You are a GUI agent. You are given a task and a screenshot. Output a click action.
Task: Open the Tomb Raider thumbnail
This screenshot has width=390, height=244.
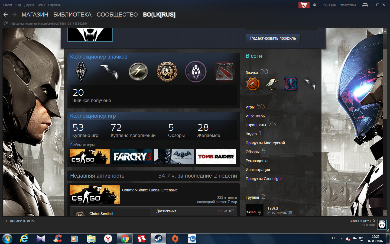tap(216, 157)
